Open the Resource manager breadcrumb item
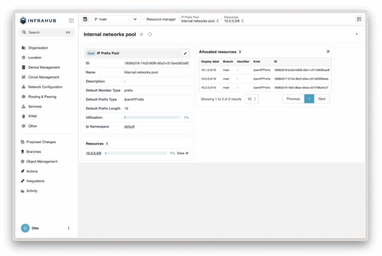The width and height of the screenshot is (382, 256). click(161, 19)
